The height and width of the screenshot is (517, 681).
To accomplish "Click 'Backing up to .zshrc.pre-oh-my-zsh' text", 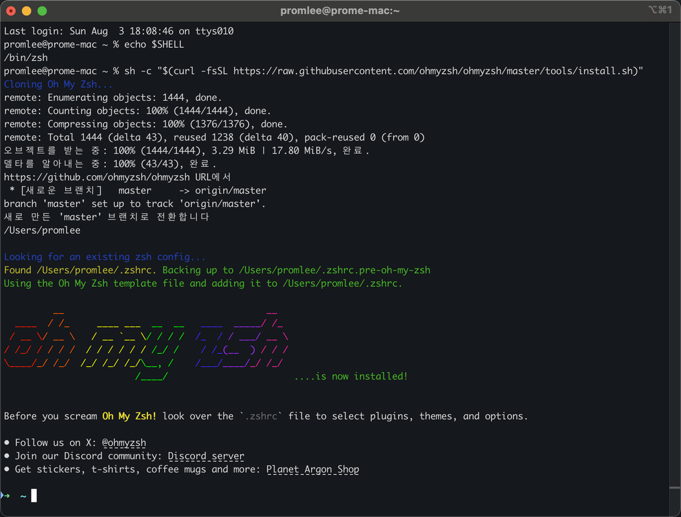I will tap(296, 270).
